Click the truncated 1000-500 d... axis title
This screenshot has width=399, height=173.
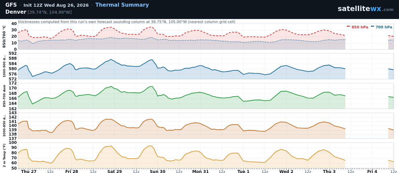coord(4,66)
